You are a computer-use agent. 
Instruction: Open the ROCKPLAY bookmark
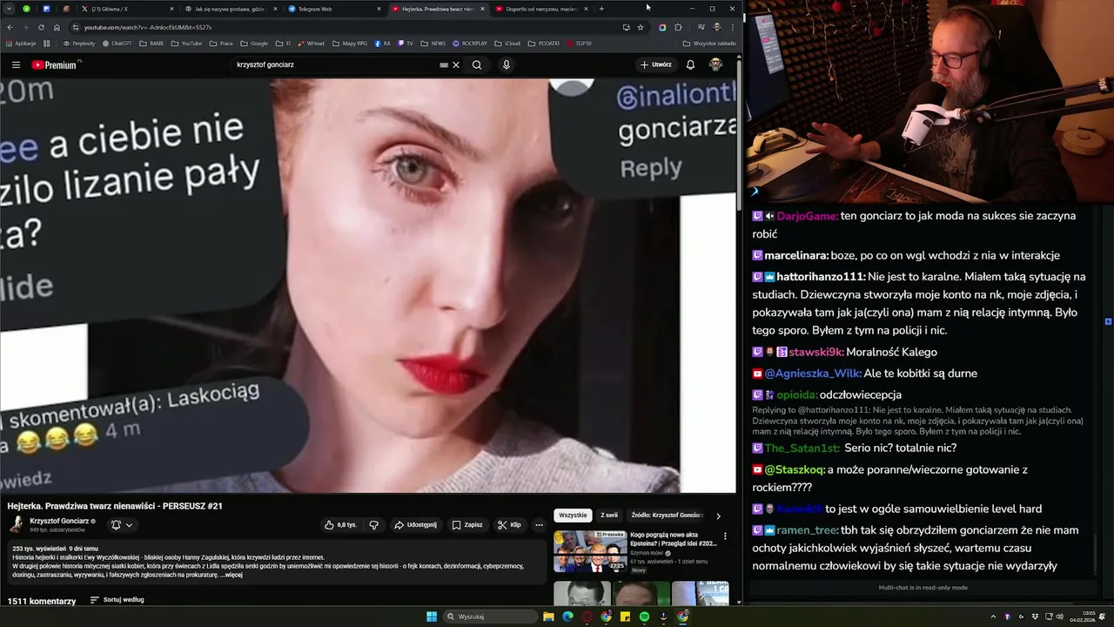coord(470,43)
